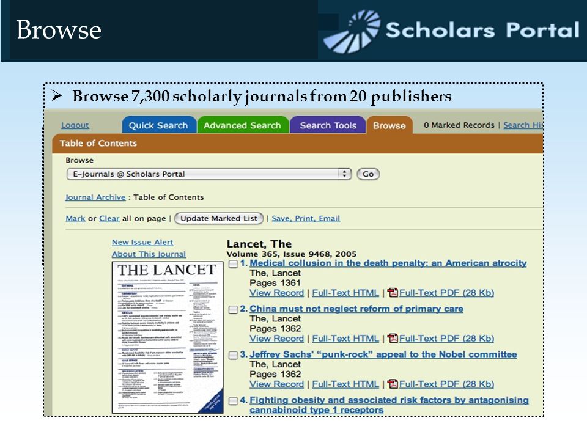
Task: Open the Search Tools tab
Action: [x=328, y=125]
